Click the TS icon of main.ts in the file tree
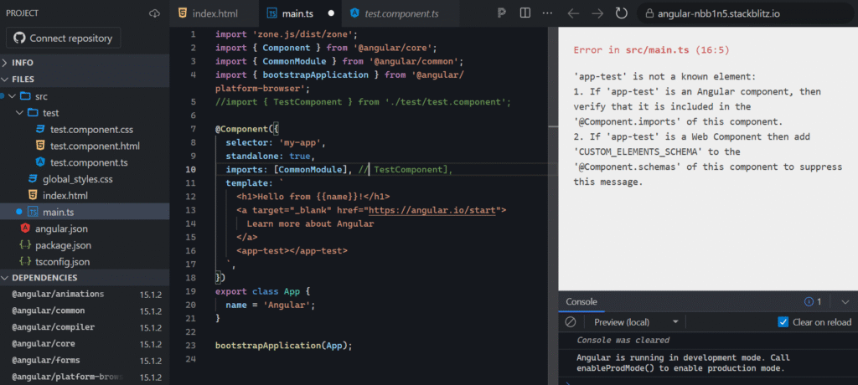This screenshot has width=858, height=385. (x=33, y=212)
